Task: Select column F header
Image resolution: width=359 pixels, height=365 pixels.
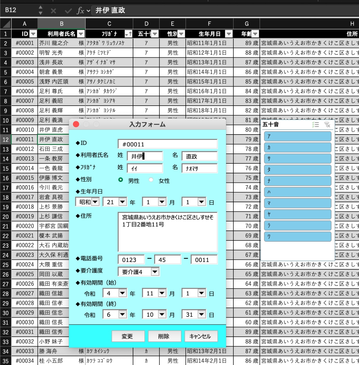Action: 209,24
